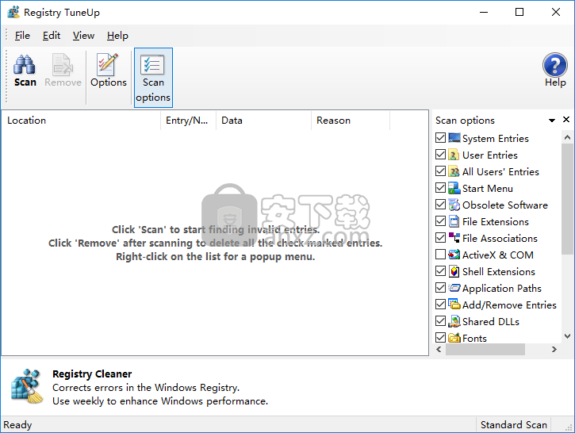
Task: Open the Help menu
Action: (x=117, y=36)
